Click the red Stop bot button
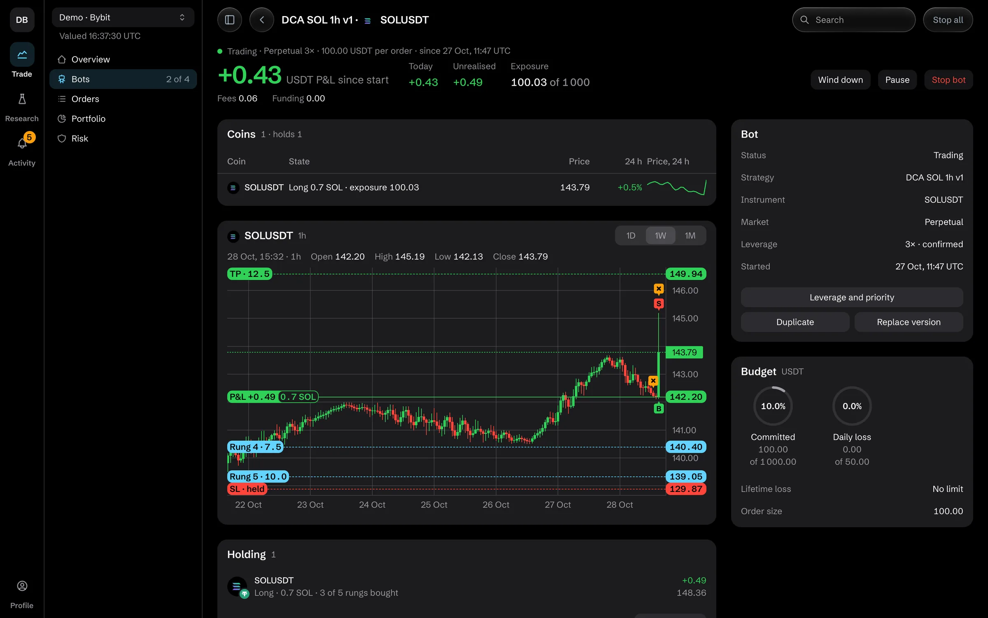This screenshot has height=618, width=988. point(948,80)
